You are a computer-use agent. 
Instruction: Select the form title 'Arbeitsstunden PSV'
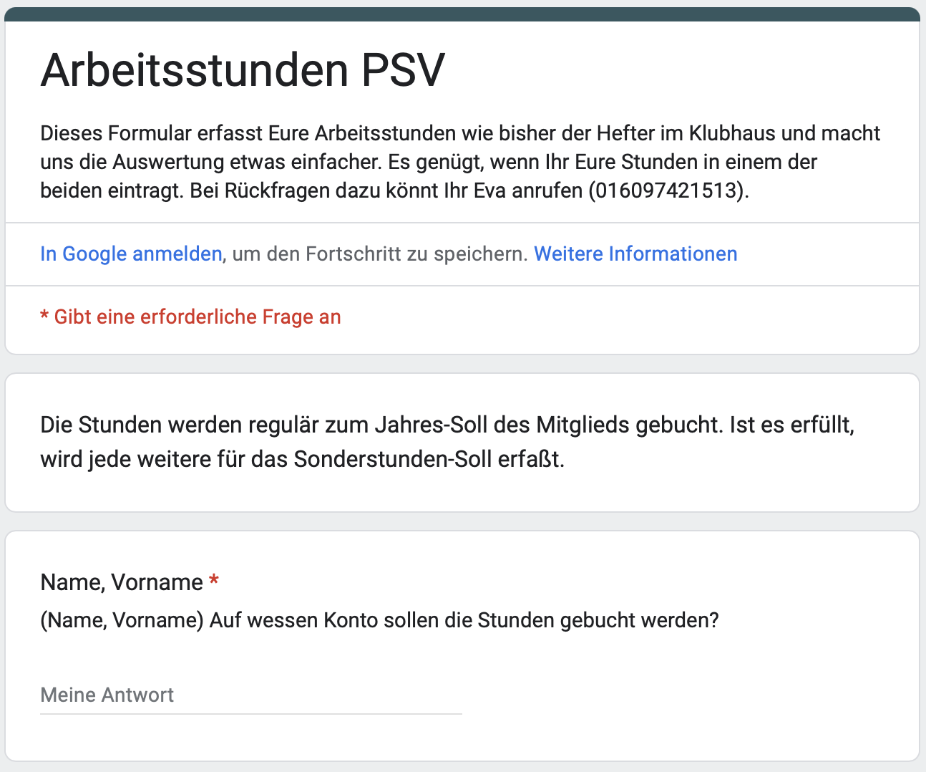coord(243,70)
